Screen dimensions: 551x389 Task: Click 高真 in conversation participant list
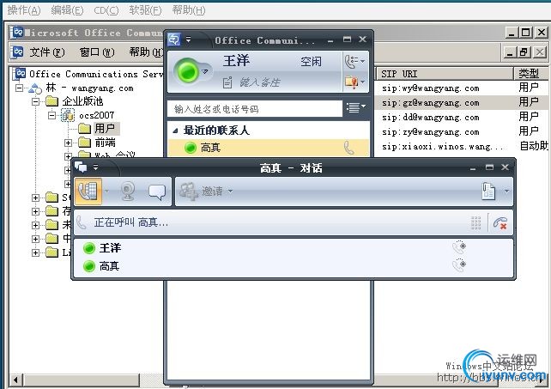[109, 266]
